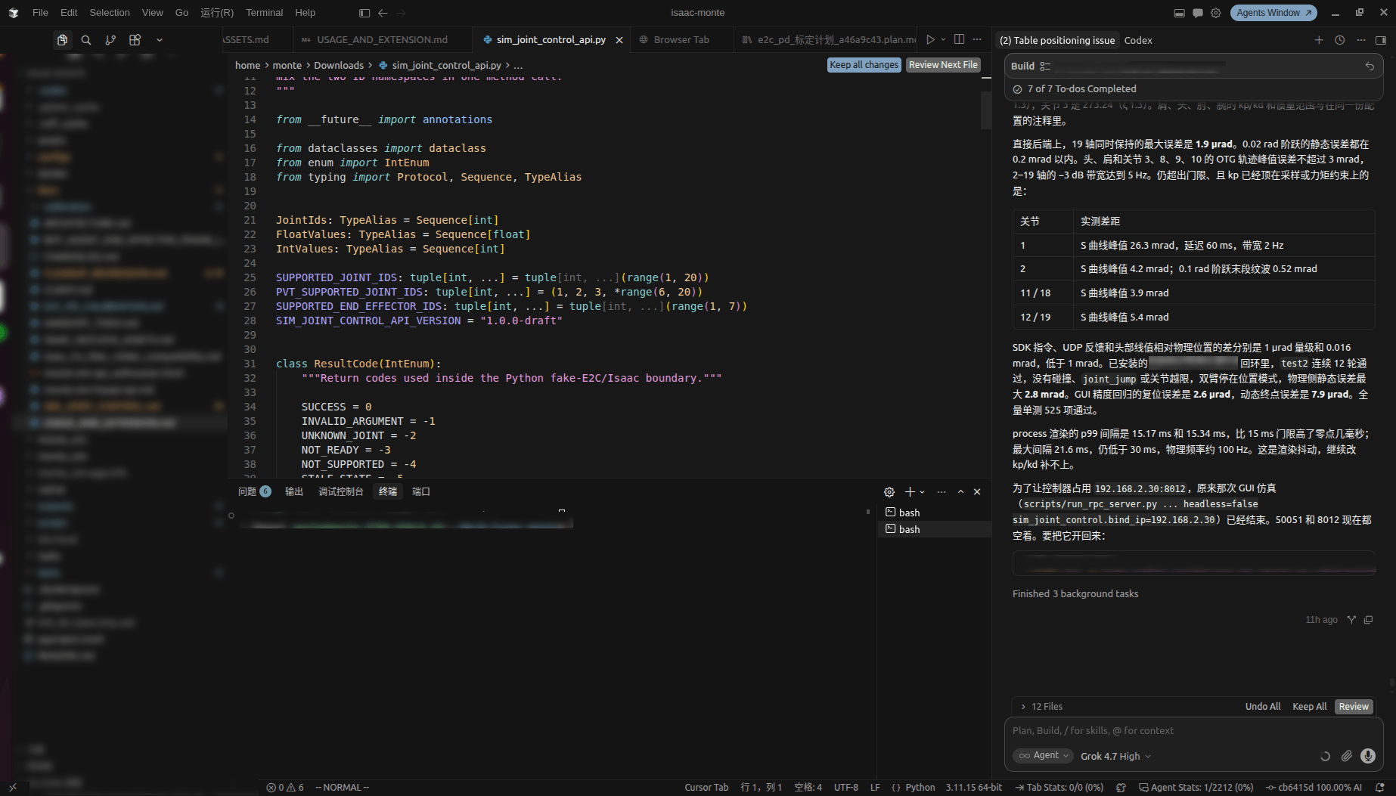Open the Source Control branch icon

coord(110,40)
